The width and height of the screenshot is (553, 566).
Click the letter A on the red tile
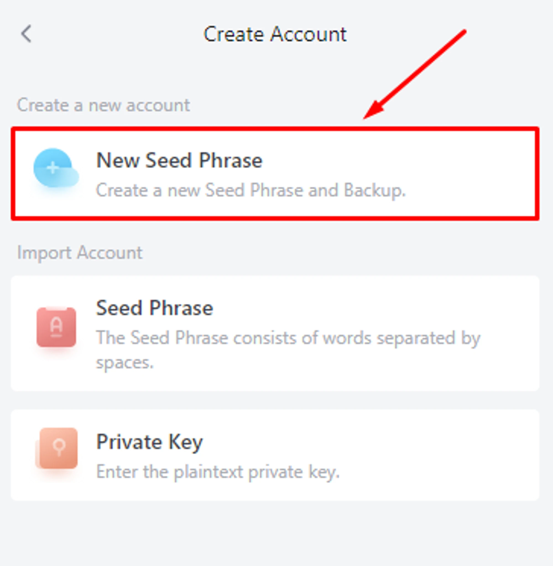[56, 325]
